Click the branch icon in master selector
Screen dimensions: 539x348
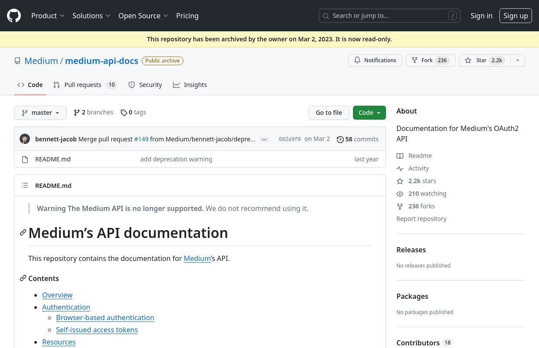click(25, 113)
